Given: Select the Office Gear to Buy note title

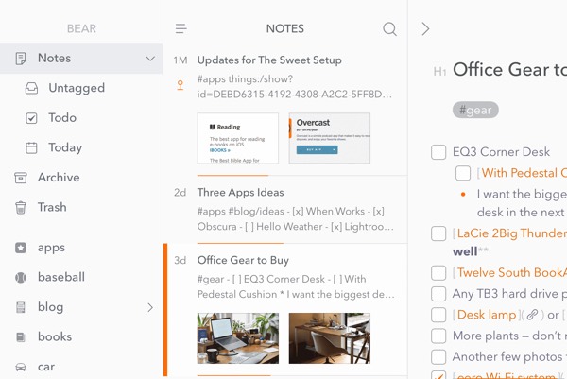Looking at the screenshot, I should [x=243, y=260].
